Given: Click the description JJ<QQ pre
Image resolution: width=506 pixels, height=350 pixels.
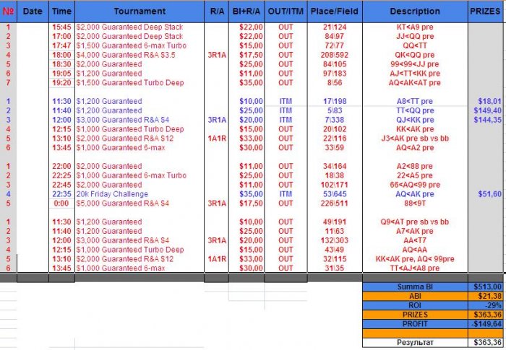Looking at the screenshot, I should 415,36.
